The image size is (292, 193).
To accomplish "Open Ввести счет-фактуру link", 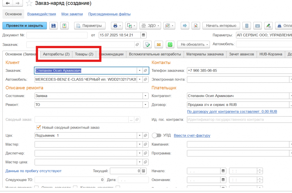I will [192, 135].
